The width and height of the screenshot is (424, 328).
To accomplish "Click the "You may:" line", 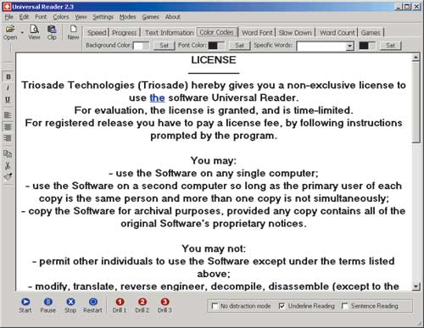I will (214, 161).
